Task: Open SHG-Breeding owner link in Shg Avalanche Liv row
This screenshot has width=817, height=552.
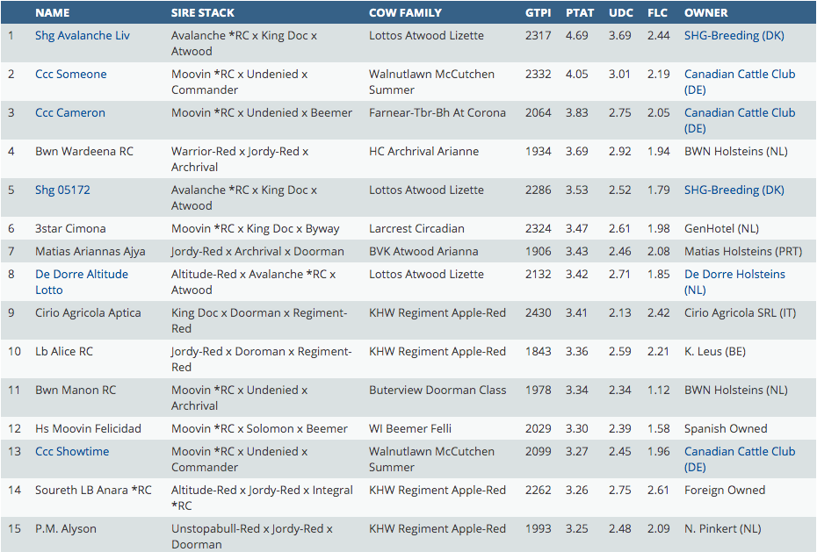Action: pos(734,36)
